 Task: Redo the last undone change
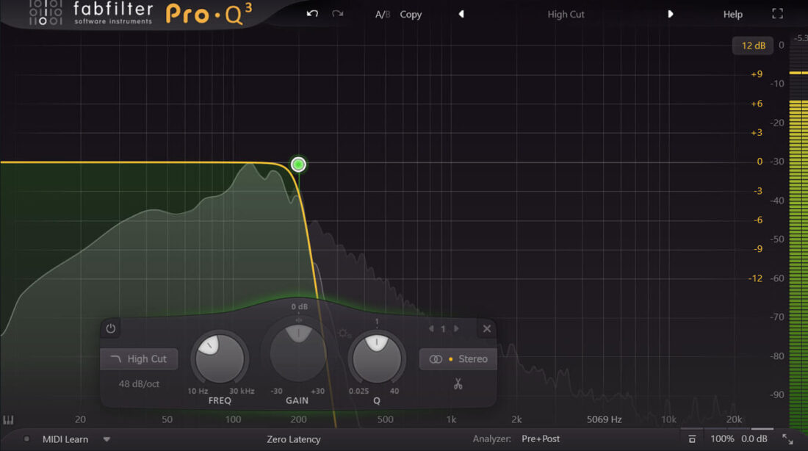(x=338, y=14)
